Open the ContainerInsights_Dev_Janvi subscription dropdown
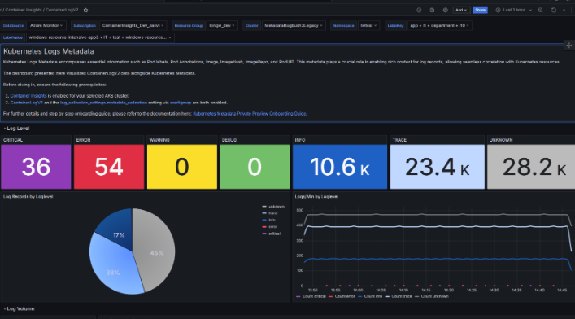The width and height of the screenshot is (575, 319). pyautogui.click(x=133, y=26)
